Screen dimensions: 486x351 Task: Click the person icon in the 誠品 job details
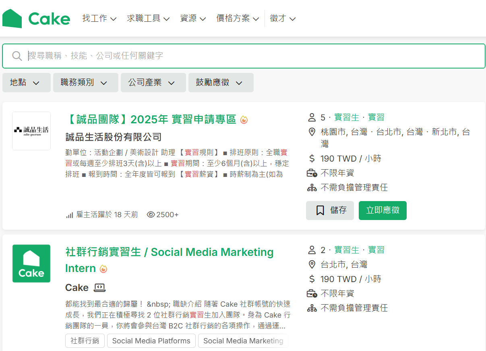point(312,117)
